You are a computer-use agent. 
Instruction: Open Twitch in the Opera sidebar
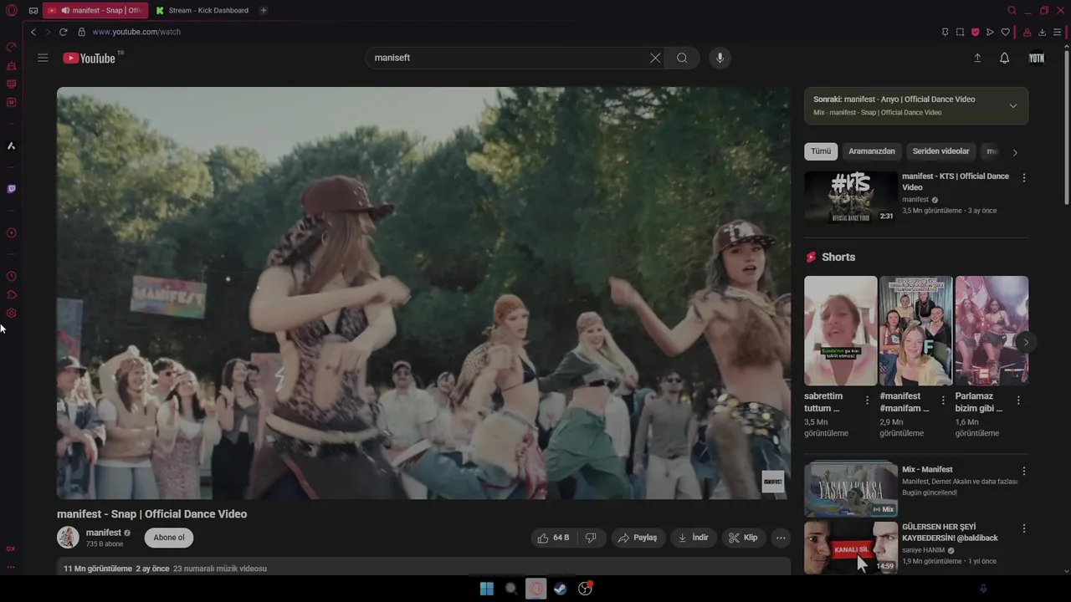[11, 189]
